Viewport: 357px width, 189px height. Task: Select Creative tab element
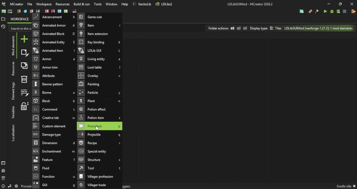[54, 118]
